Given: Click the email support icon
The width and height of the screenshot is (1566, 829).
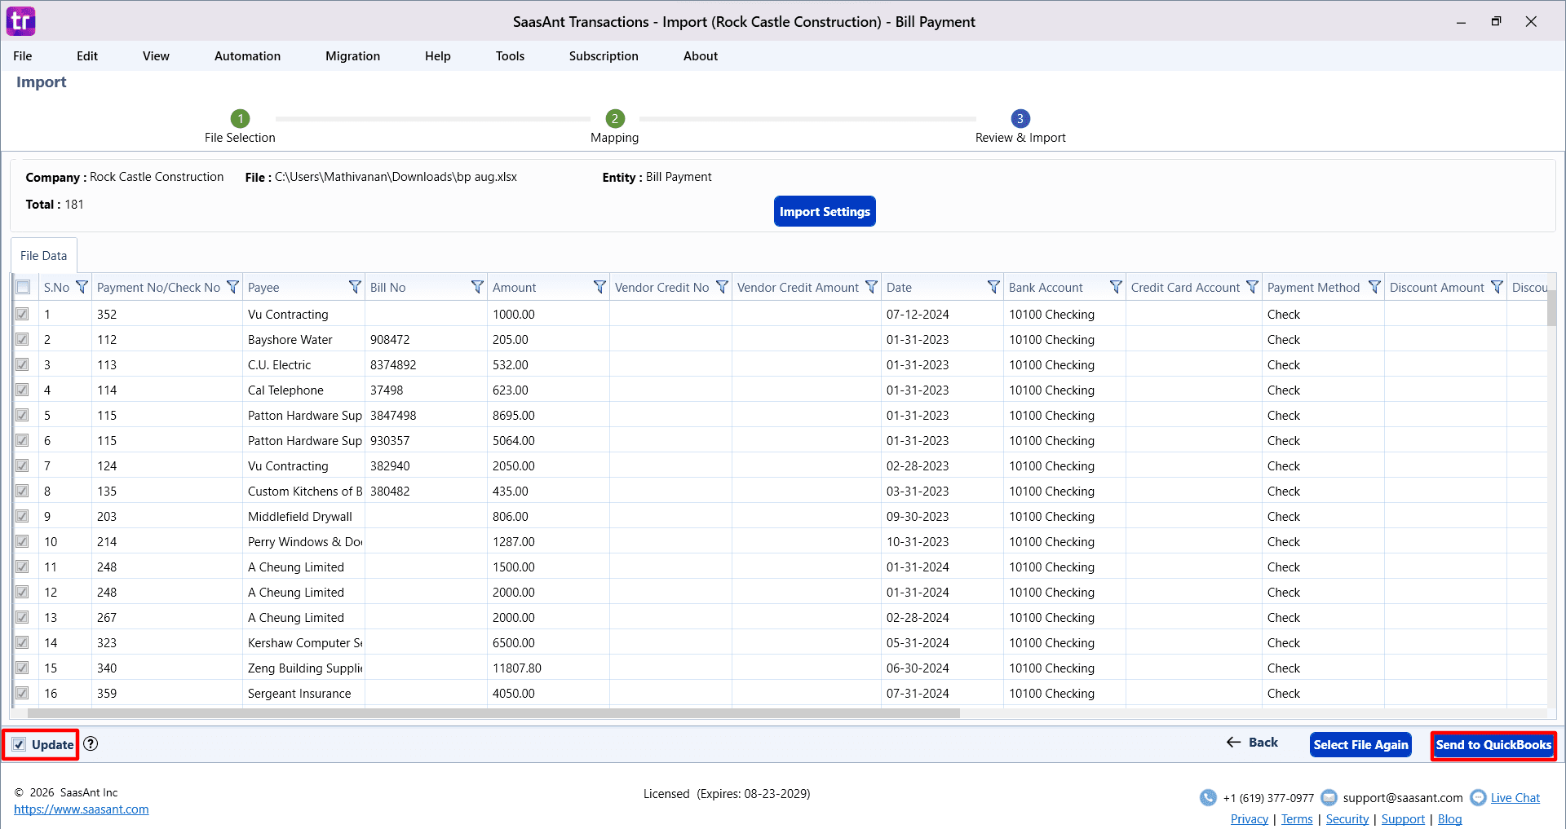Looking at the screenshot, I should 1329,797.
